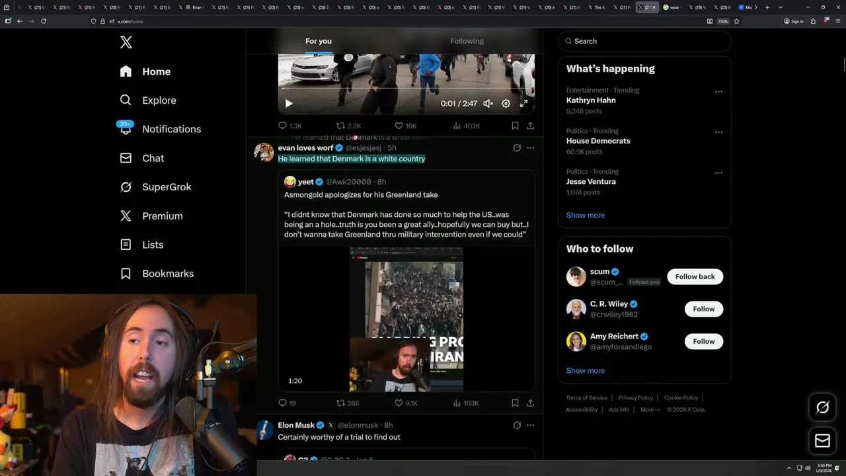The image size is (846, 476).
Task: Play the quoted Asmongold Greenland video
Action: point(406,319)
